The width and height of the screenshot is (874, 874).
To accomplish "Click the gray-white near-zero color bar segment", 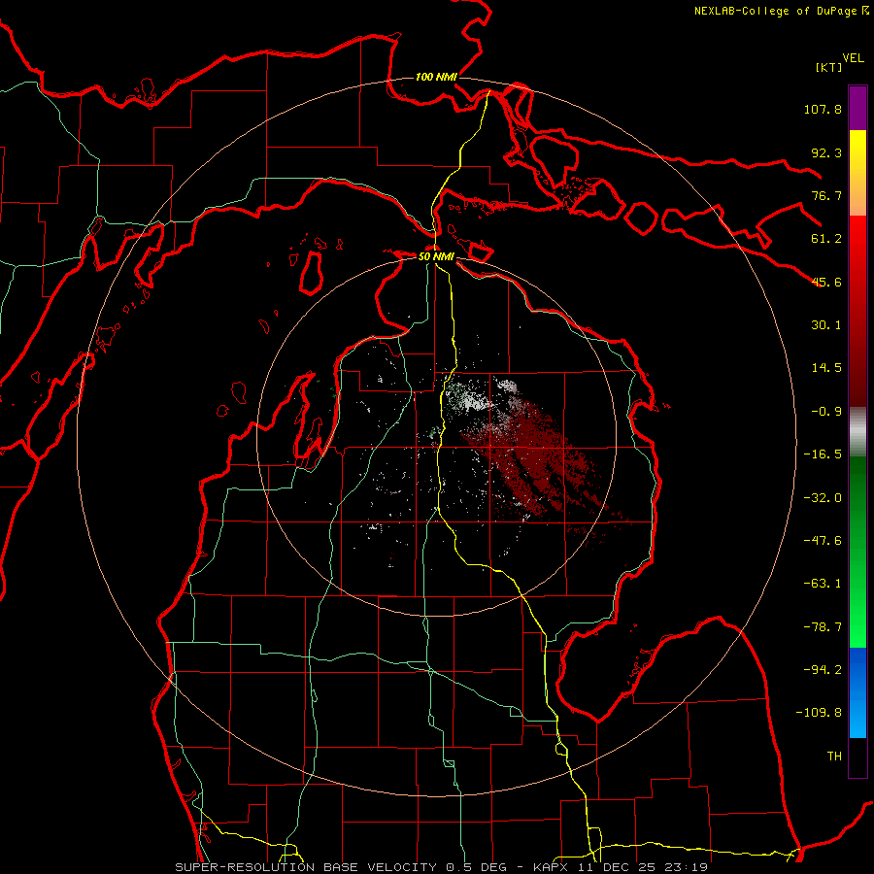I will (857, 432).
